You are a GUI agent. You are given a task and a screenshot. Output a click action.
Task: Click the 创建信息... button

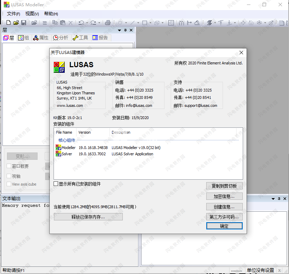pyautogui.click(x=224, y=207)
